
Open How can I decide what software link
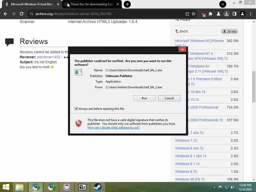113,127
